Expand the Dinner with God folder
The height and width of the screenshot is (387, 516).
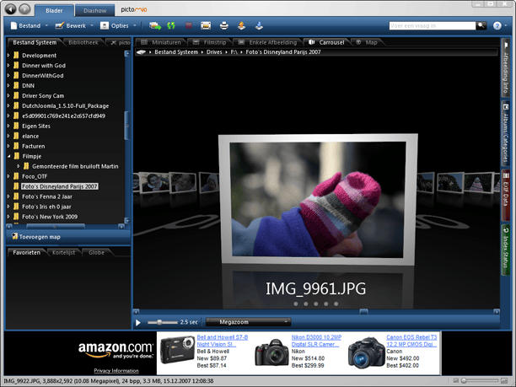(x=9, y=66)
